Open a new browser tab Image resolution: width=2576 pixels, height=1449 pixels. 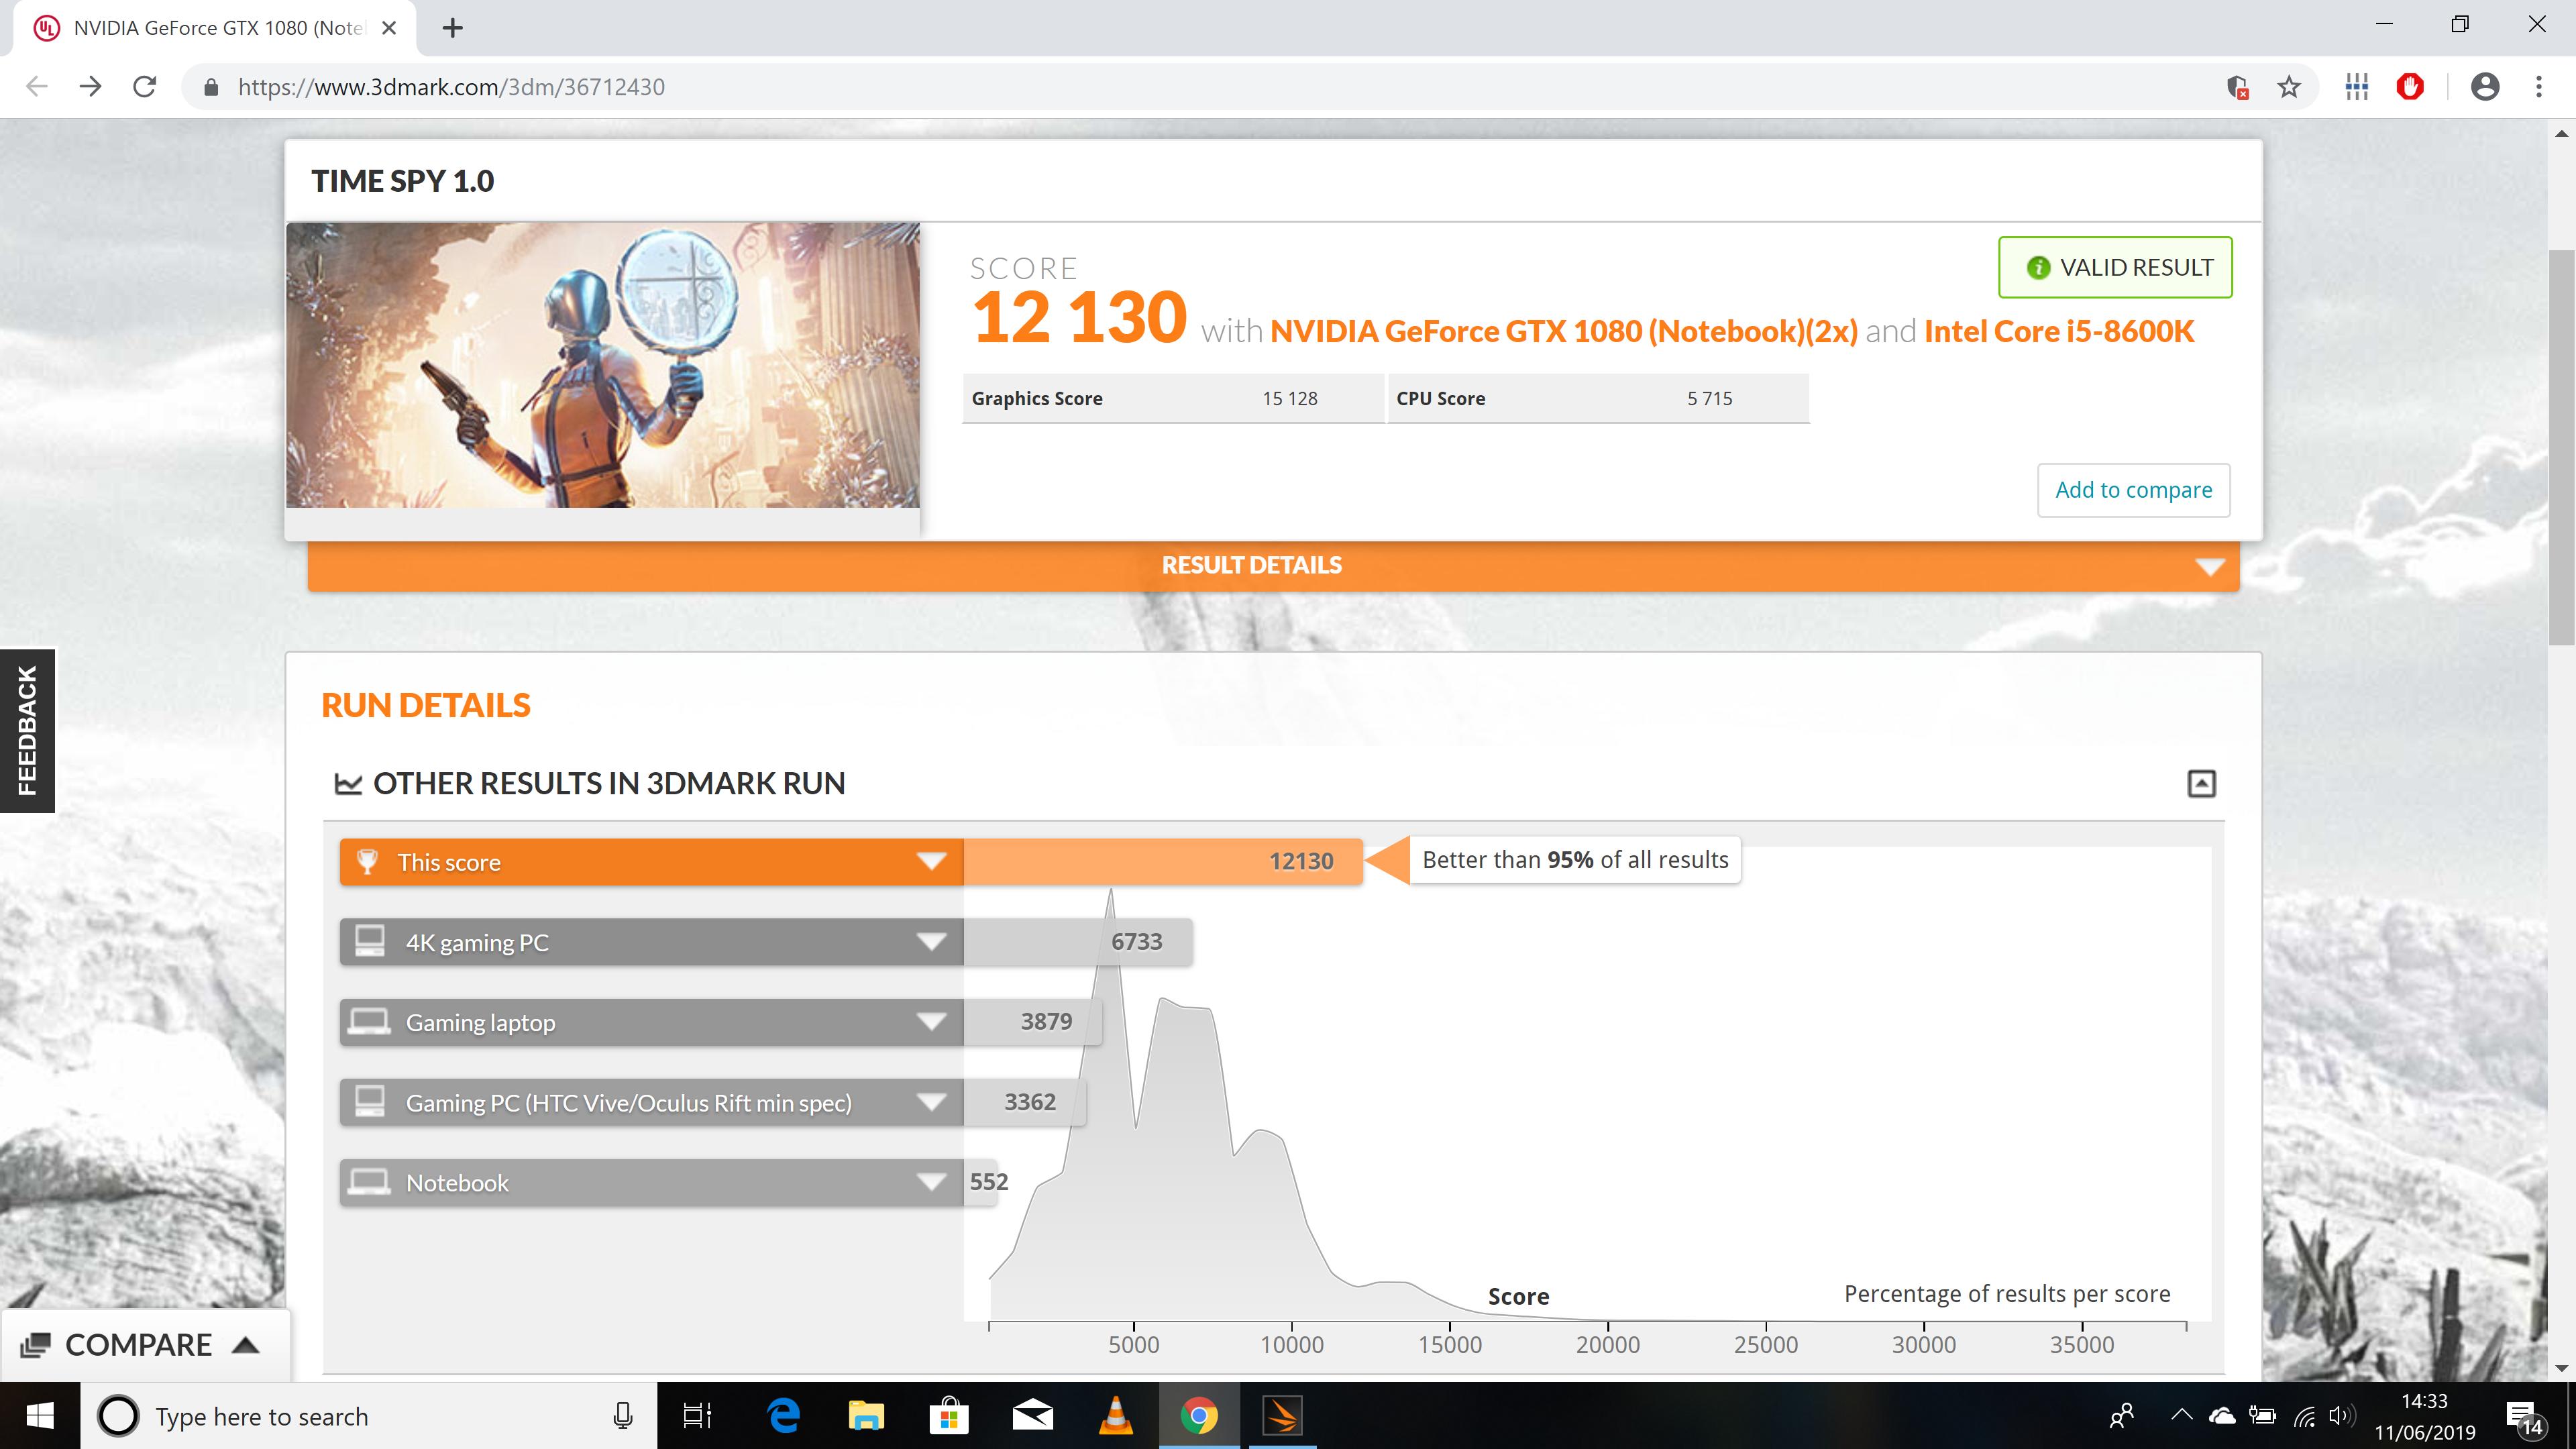tap(453, 28)
